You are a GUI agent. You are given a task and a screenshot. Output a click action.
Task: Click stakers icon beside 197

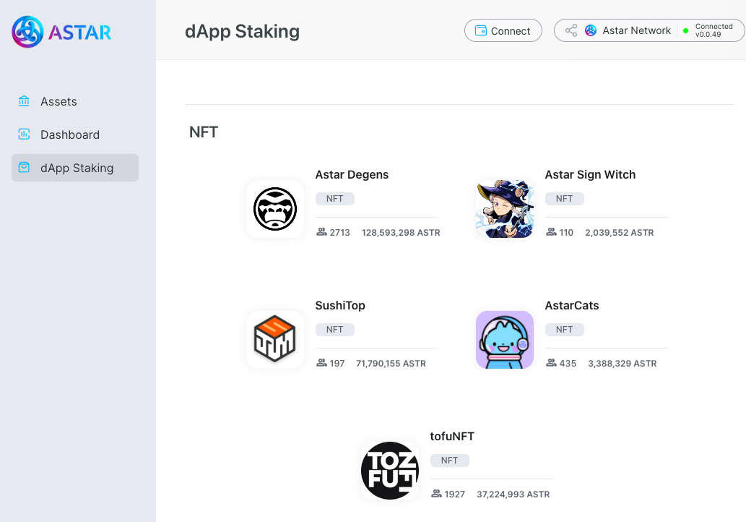[321, 363]
